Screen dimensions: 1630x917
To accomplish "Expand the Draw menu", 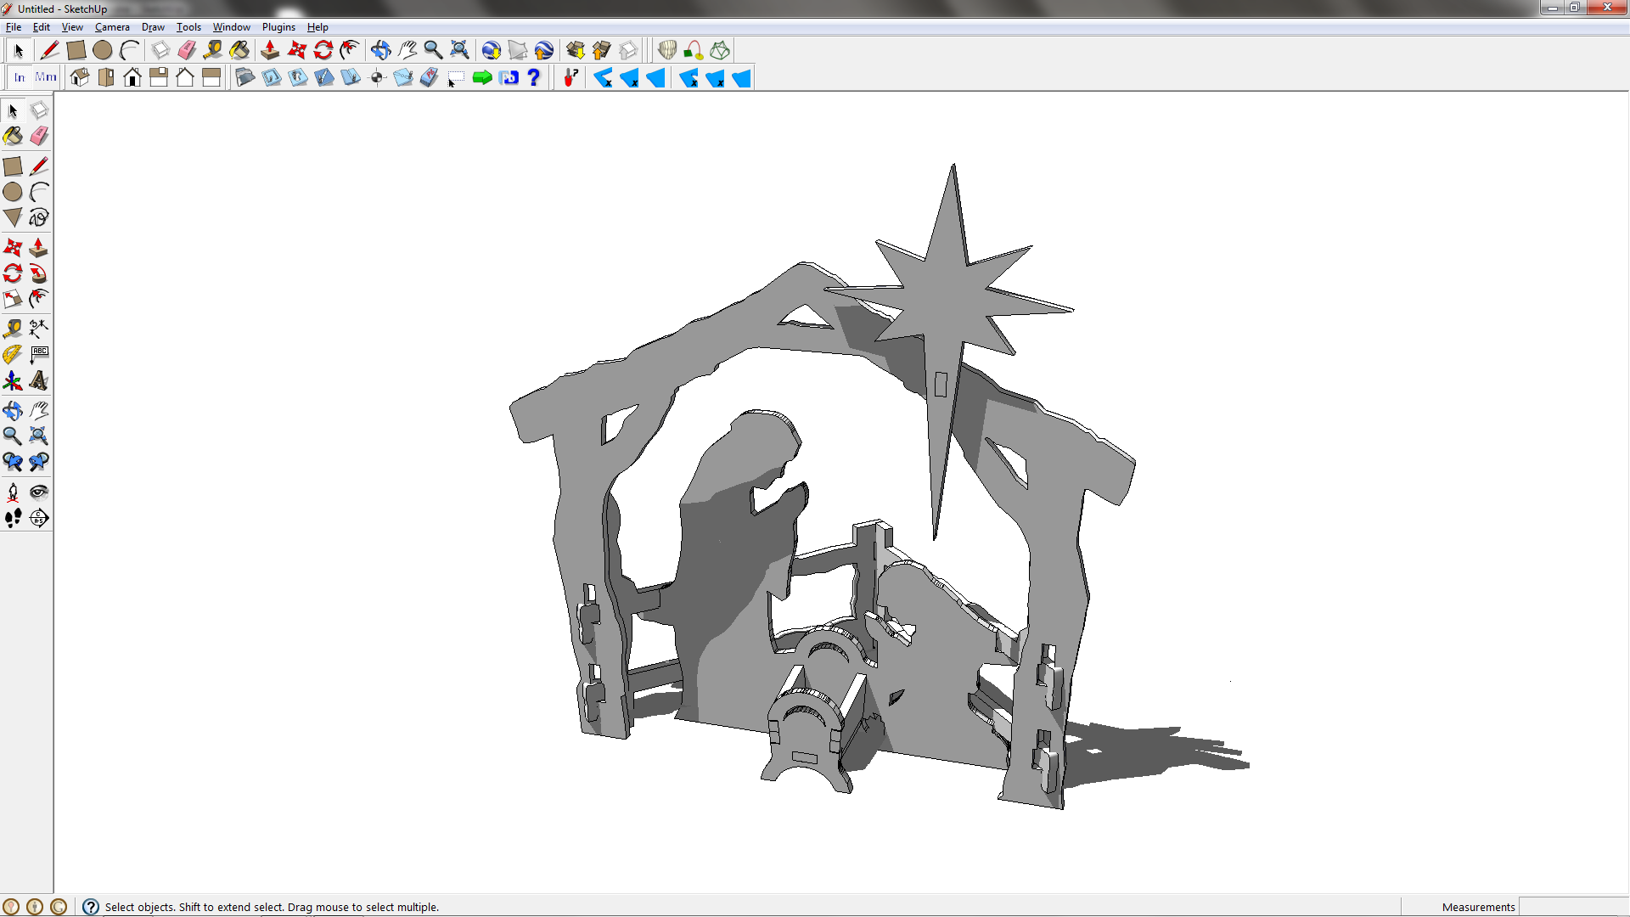I will click(153, 27).
